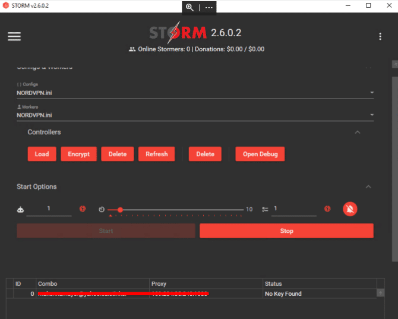Click the bot count robot icon
398x319 pixels.
pos(21,209)
